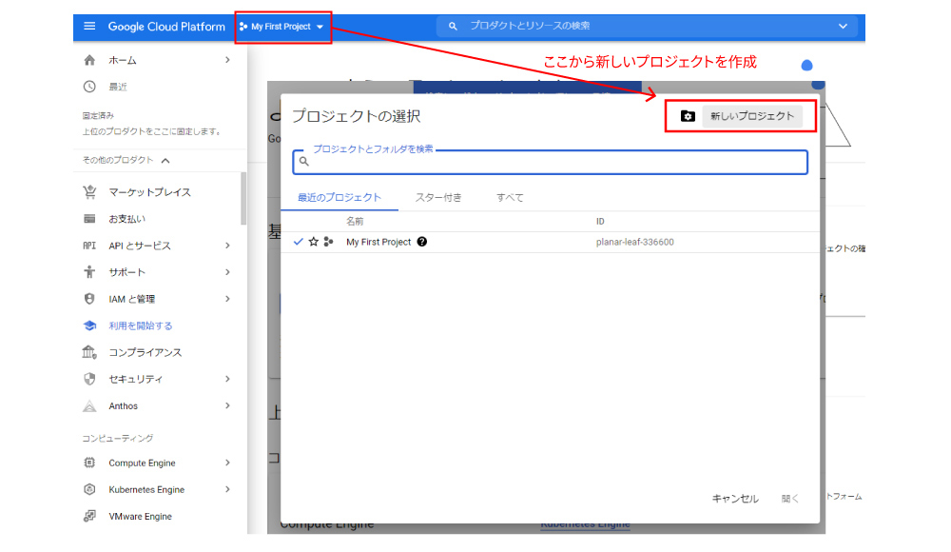Expand the Kubernetes Engine submenu chevron
Screen dimensions: 951x552
[227, 489]
